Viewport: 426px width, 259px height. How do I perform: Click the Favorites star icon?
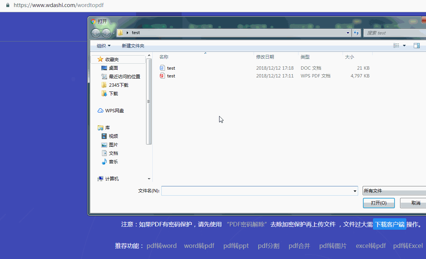point(100,59)
